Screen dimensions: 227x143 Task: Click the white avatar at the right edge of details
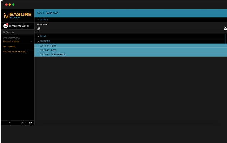point(226,29)
